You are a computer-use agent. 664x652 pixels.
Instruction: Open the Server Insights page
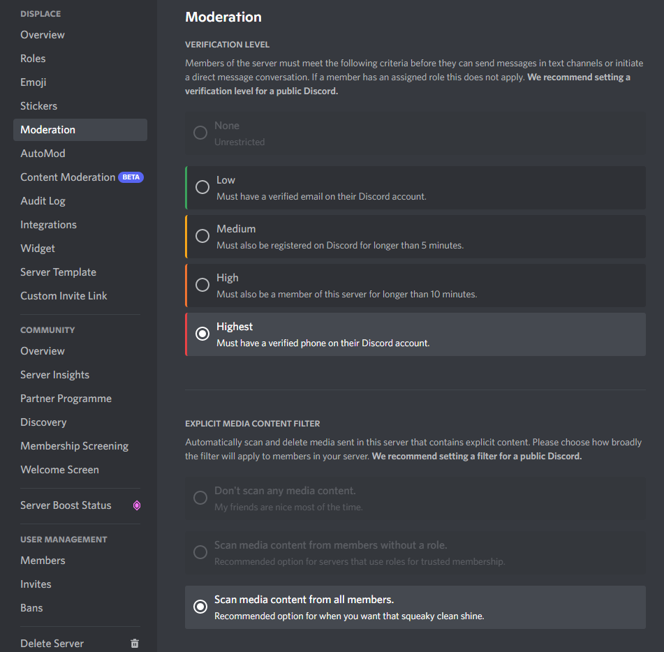(x=54, y=374)
